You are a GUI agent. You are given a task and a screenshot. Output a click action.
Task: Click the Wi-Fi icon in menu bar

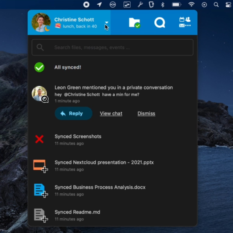pos(191,5)
